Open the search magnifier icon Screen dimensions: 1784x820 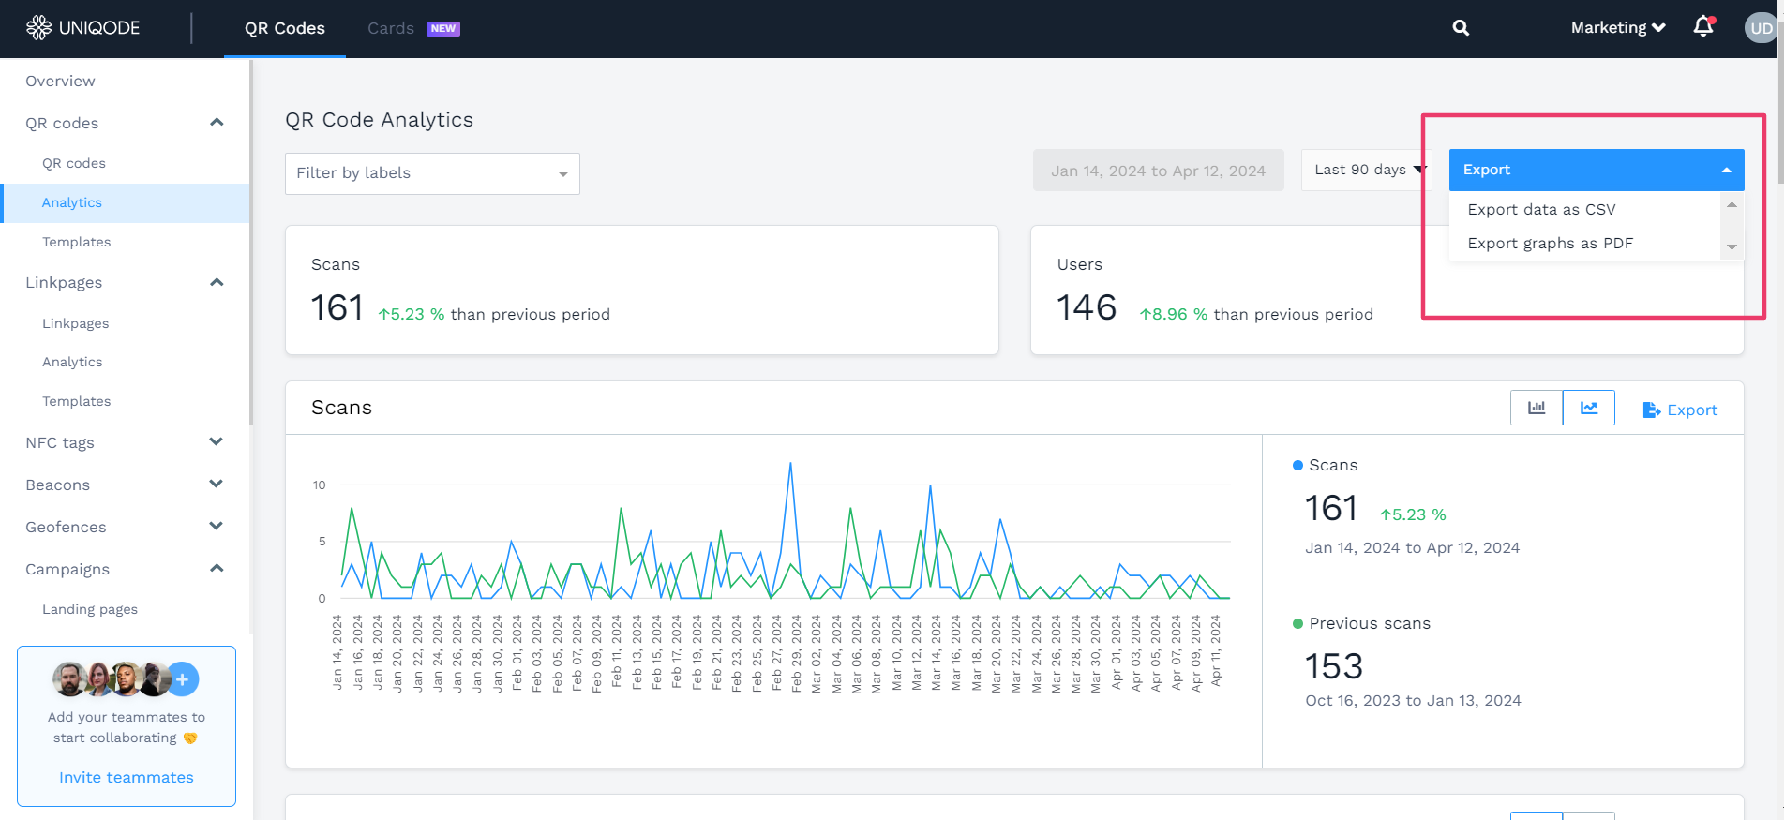pyautogui.click(x=1461, y=28)
